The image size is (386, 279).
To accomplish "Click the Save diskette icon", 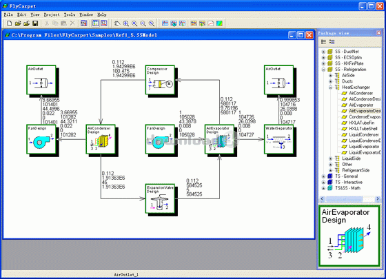I will coord(35,23).
